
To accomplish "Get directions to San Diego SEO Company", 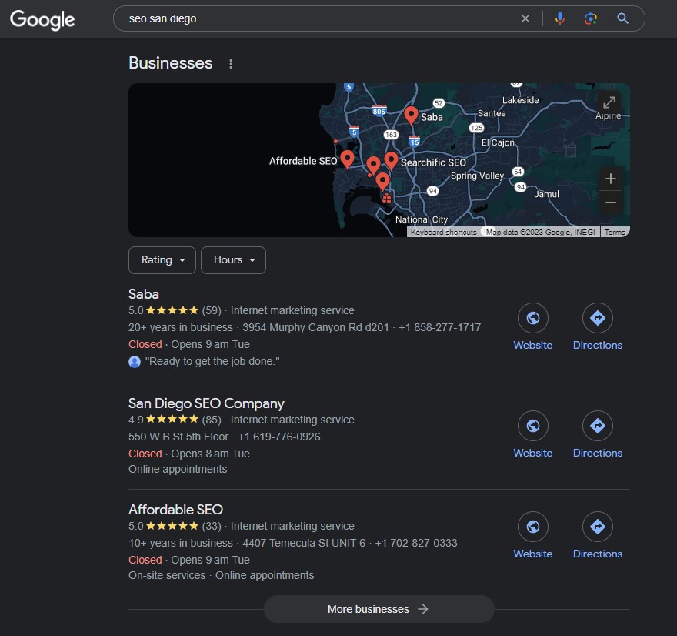I will click(x=597, y=426).
